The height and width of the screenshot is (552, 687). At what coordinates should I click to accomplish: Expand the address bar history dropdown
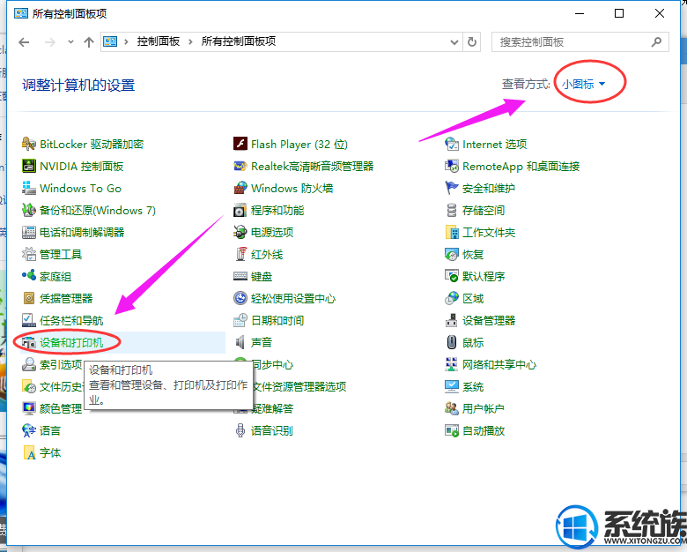(454, 42)
